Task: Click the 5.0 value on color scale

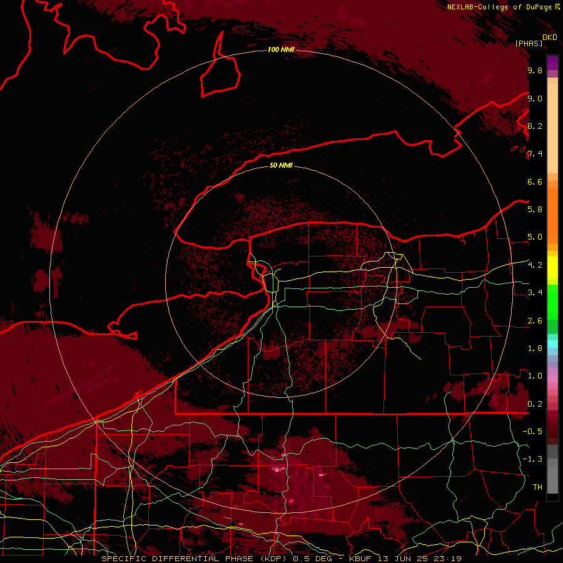Action: point(535,237)
